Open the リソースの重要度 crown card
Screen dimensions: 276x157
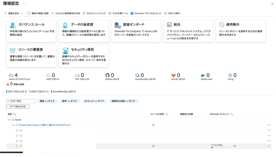pos(31,56)
